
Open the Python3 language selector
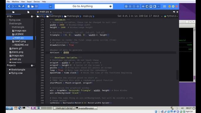tap(171, 16)
